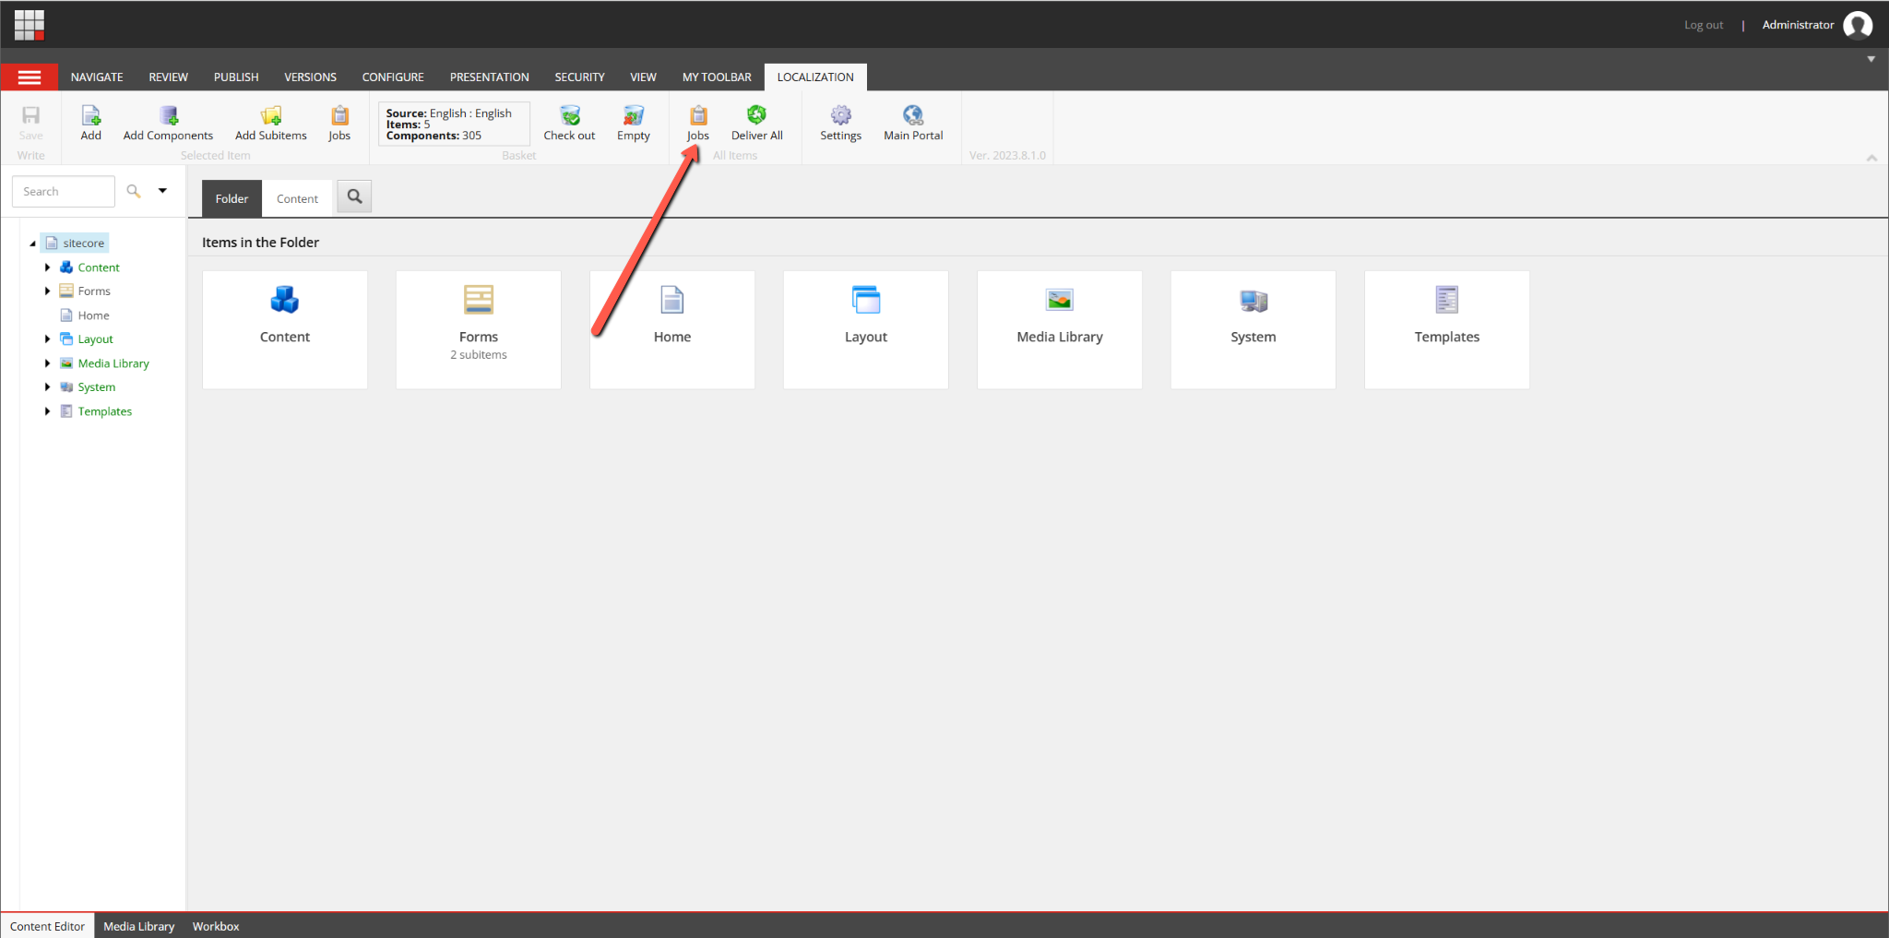Screen dimensions: 1889x938
Task: Open the Layout tile
Action: pyautogui.click(x=866, y=329)
